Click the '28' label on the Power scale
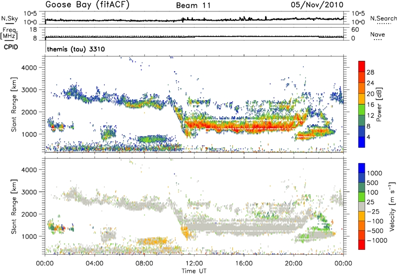 (x=370, y=72)
